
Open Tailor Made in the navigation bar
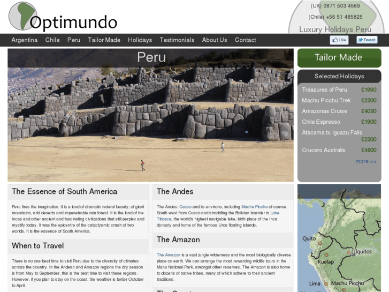tap(104, 40)
